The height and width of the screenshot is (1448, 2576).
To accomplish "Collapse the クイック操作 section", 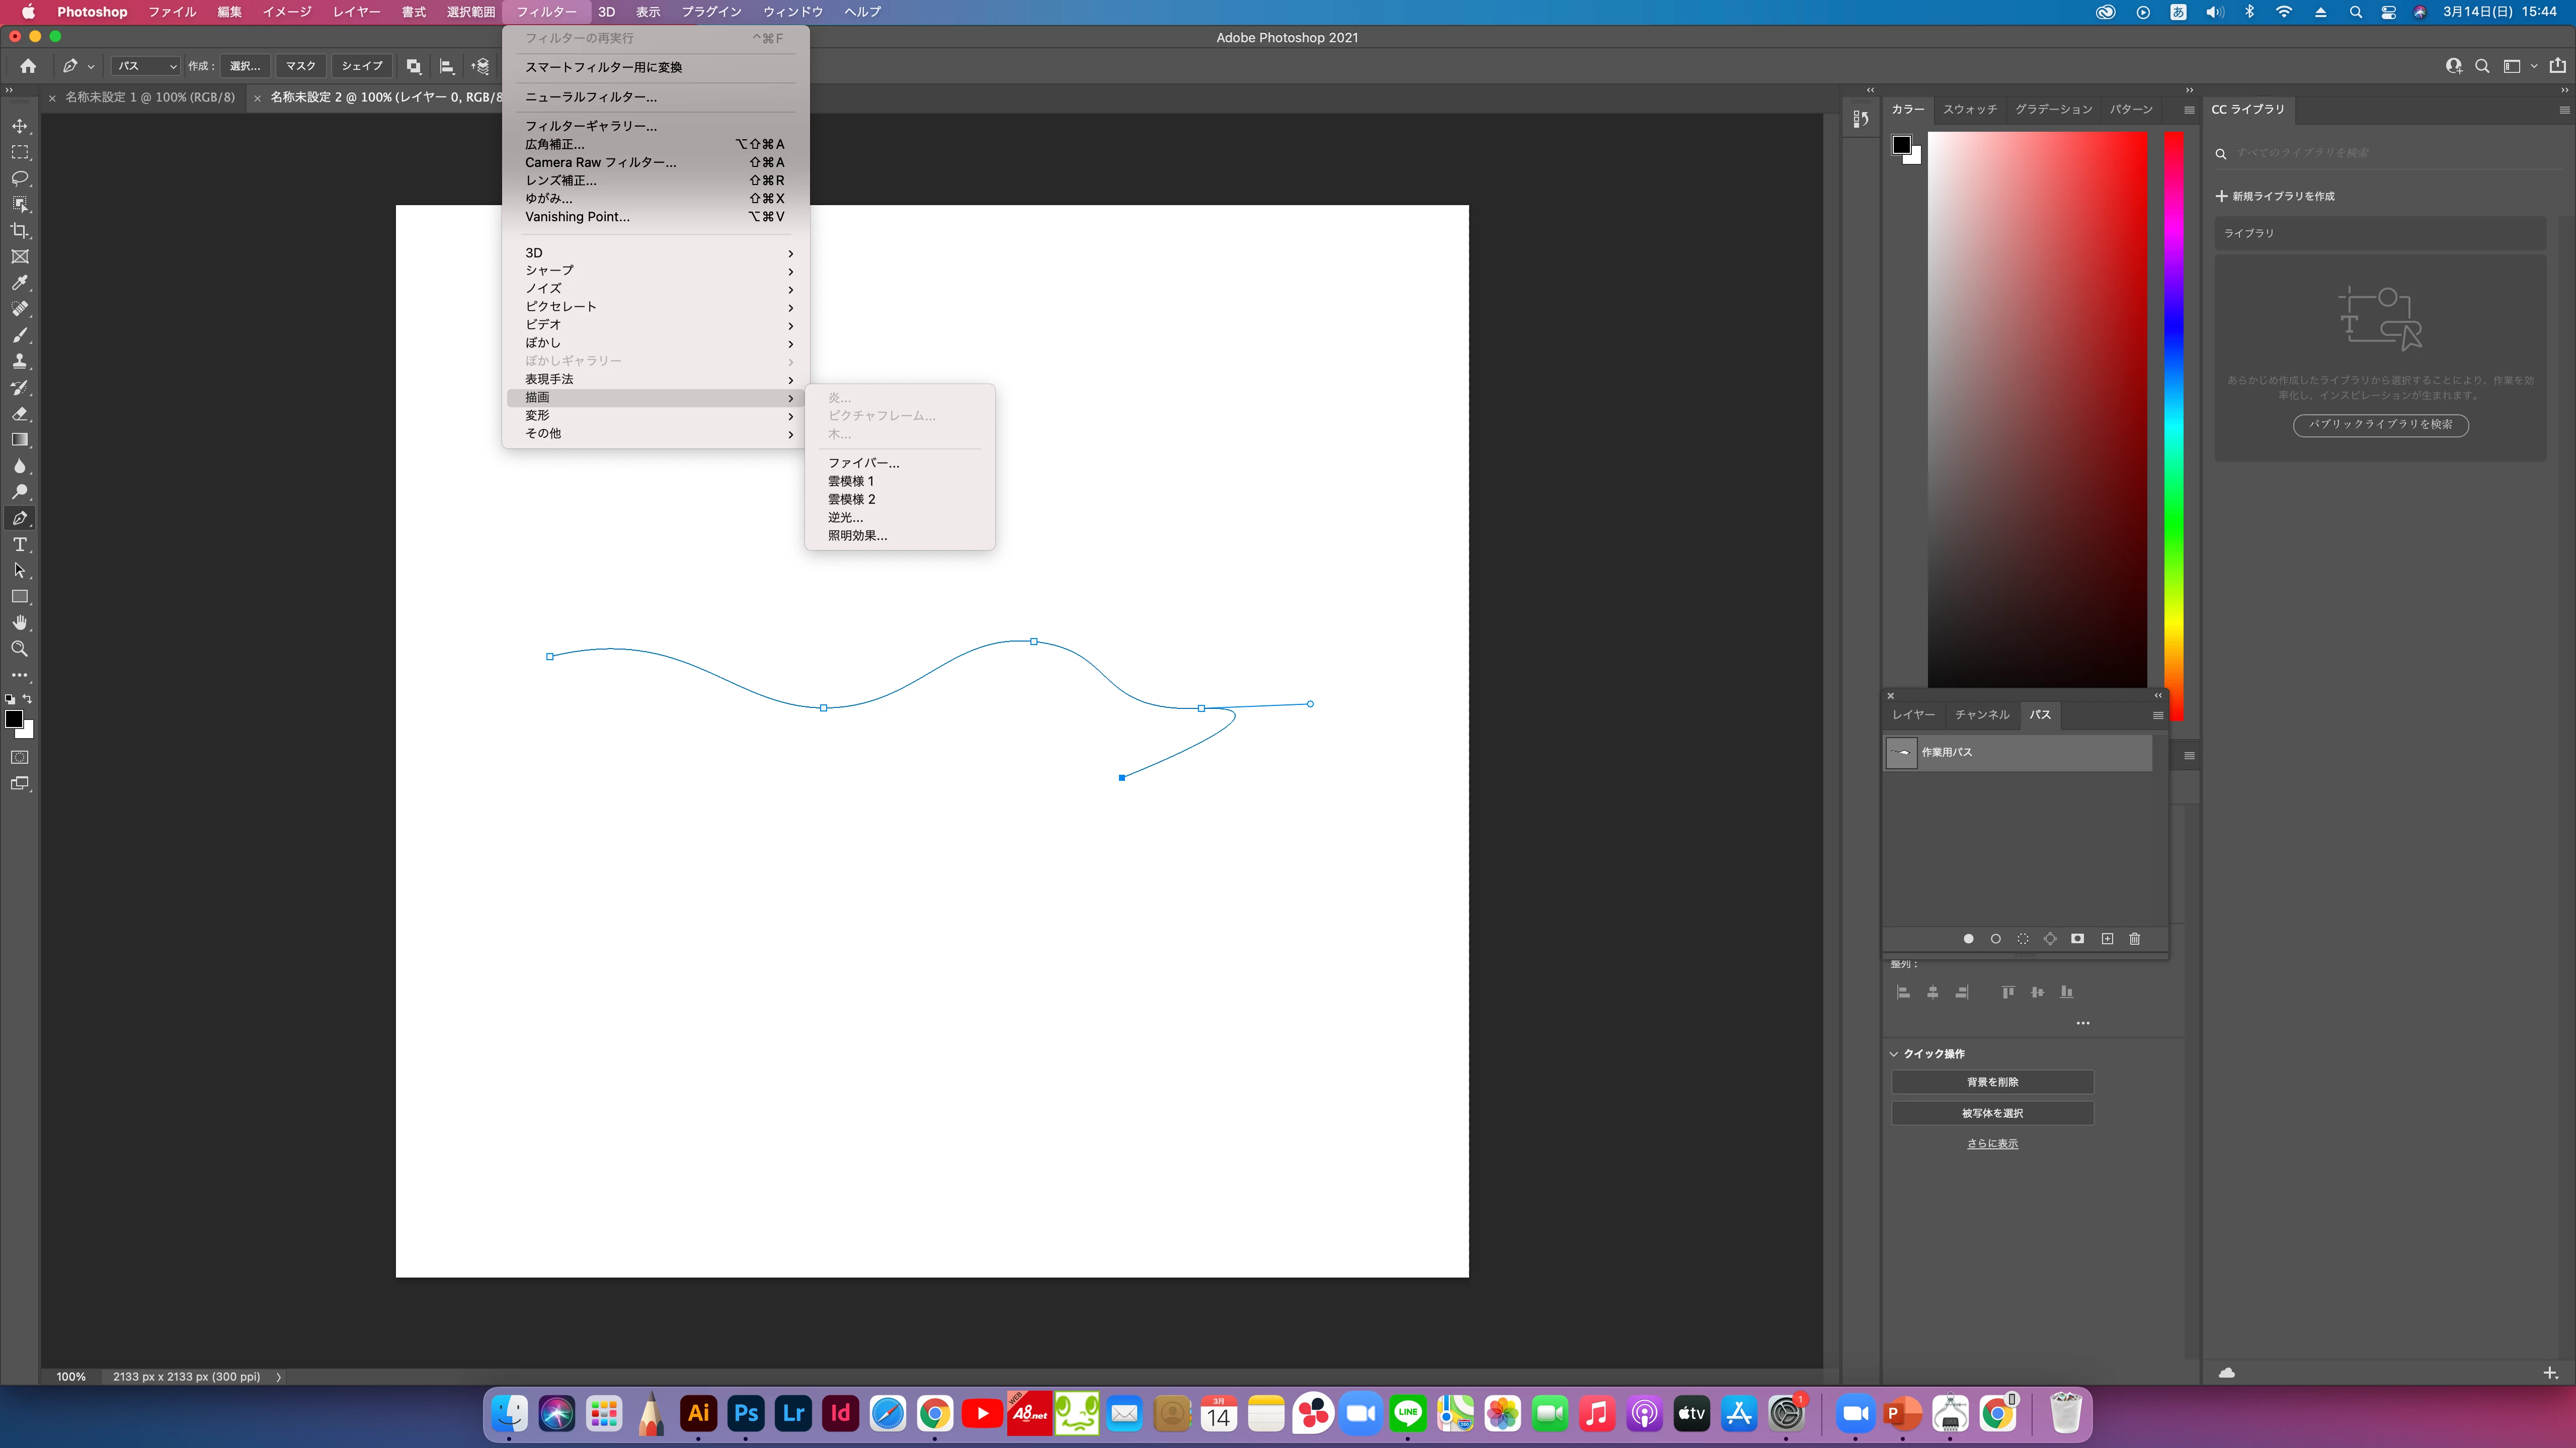I will 1894,1053.
